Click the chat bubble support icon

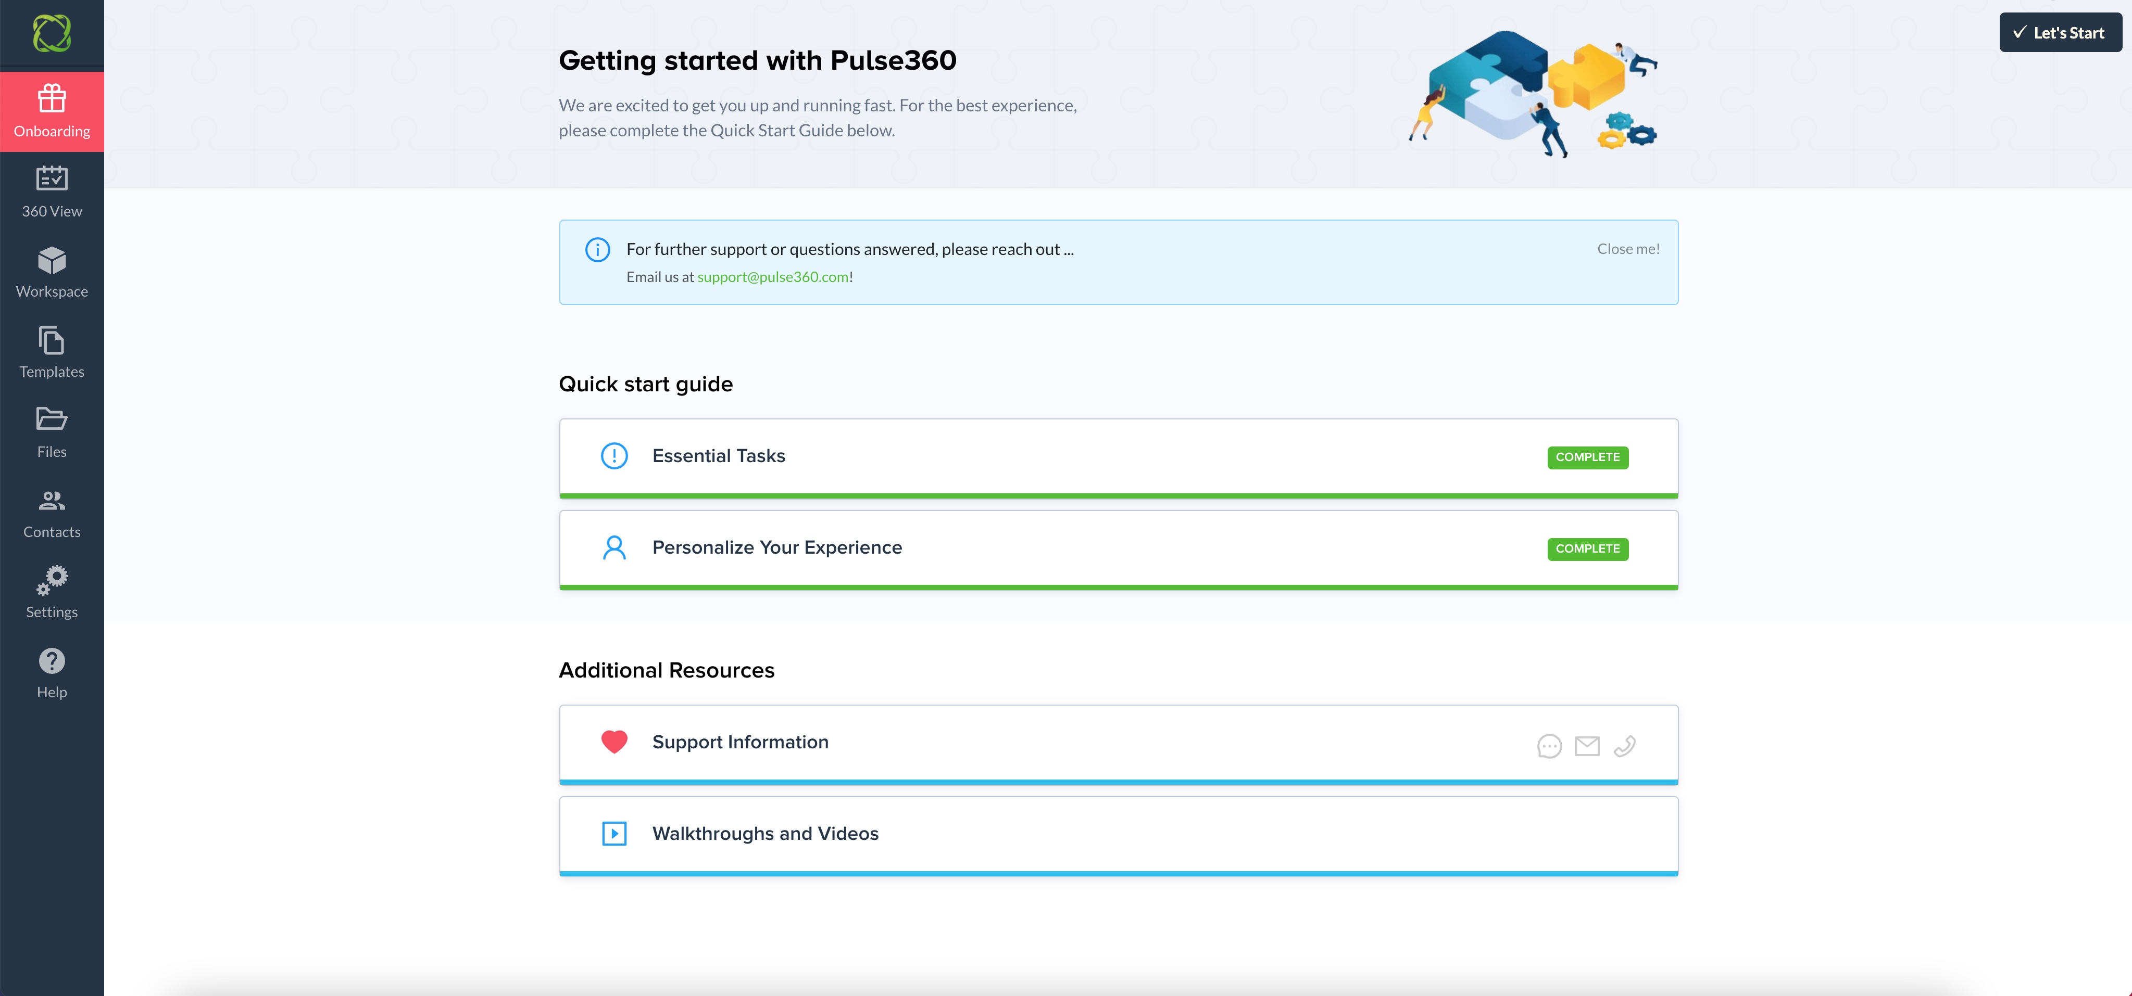tap(1549, 746)
